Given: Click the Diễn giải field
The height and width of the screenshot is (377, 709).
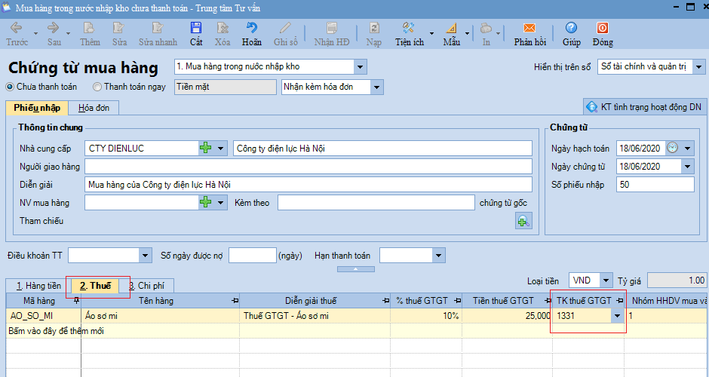Looking at the screenshot, I should [308, 185].
